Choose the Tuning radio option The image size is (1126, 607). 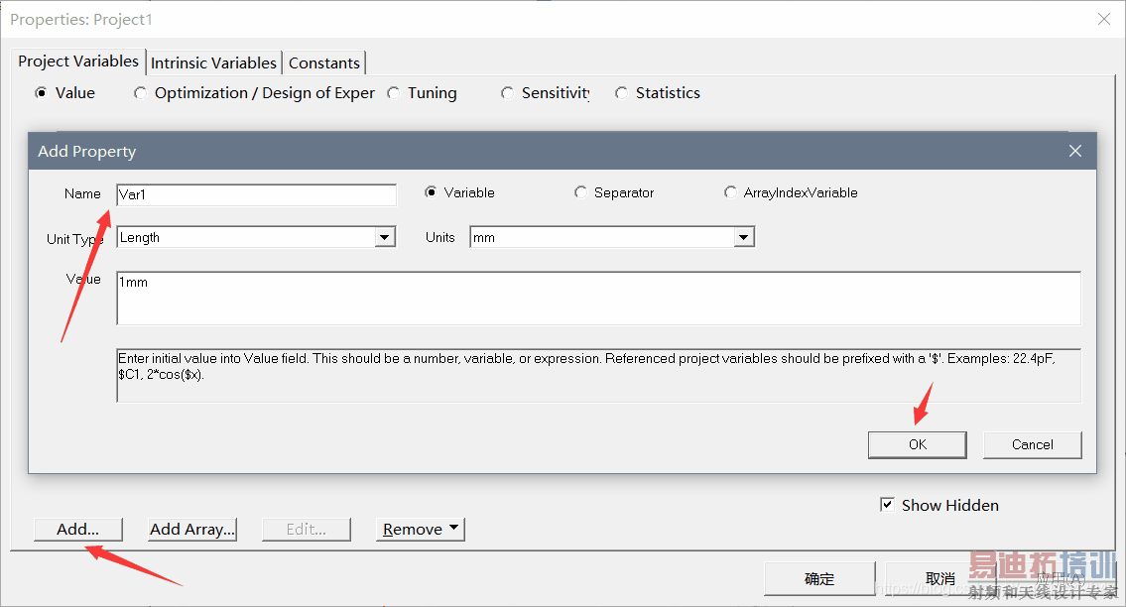pos(394,93)
